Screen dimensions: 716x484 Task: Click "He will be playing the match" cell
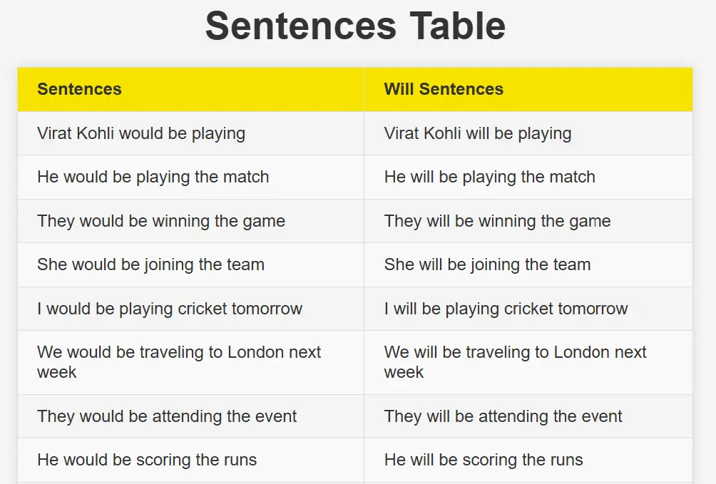click(x=490, y=177)
